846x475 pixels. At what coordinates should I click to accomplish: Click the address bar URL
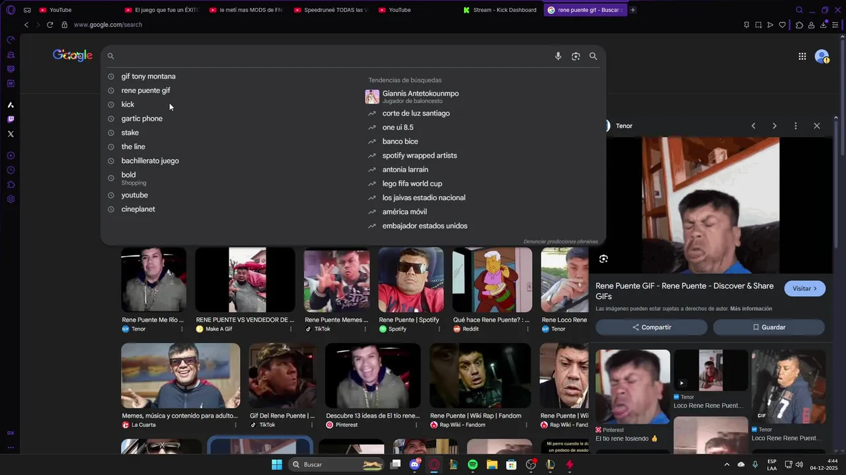(x=108, y=24)
